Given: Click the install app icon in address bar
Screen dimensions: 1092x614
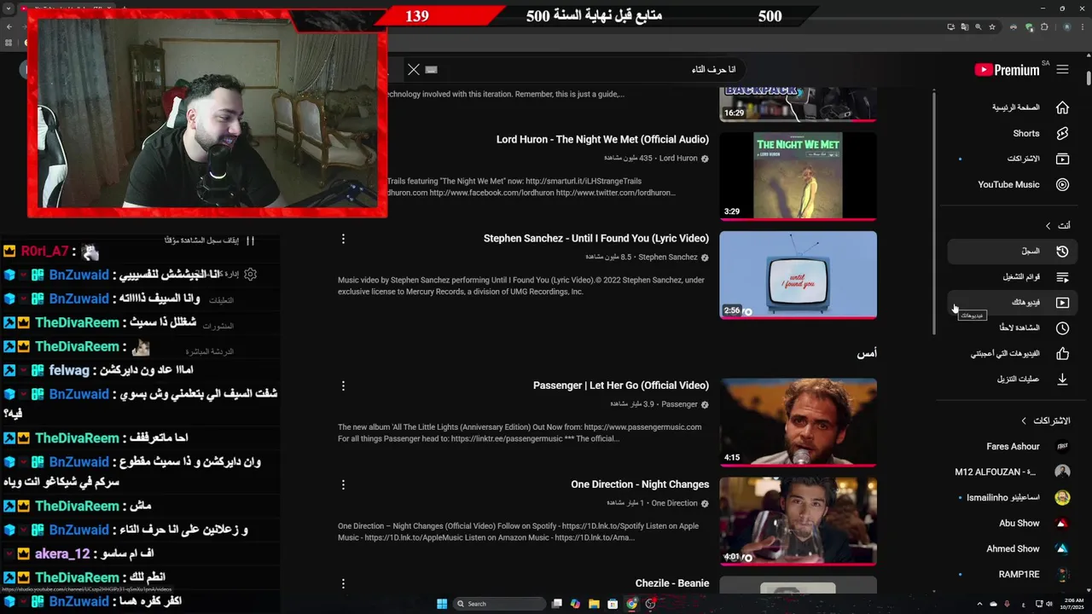Looking at the screenshot, I should (x=951, y=27).
